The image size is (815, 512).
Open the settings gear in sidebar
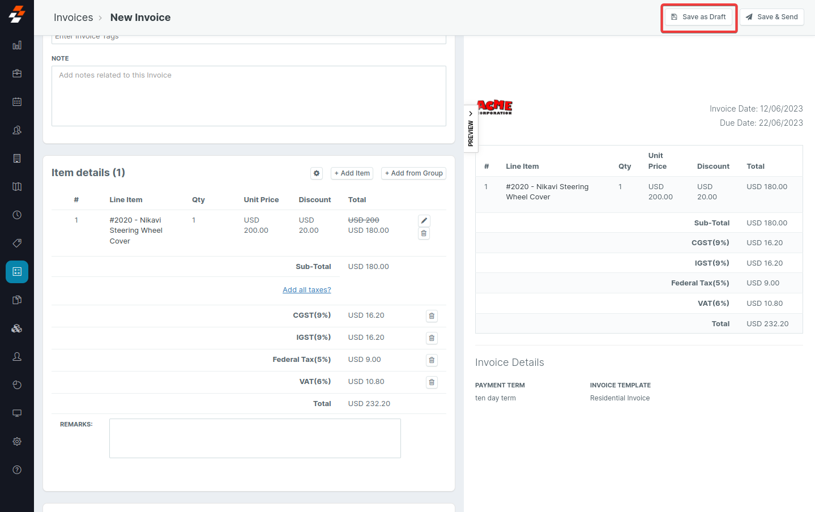click(x=17, y=441)
